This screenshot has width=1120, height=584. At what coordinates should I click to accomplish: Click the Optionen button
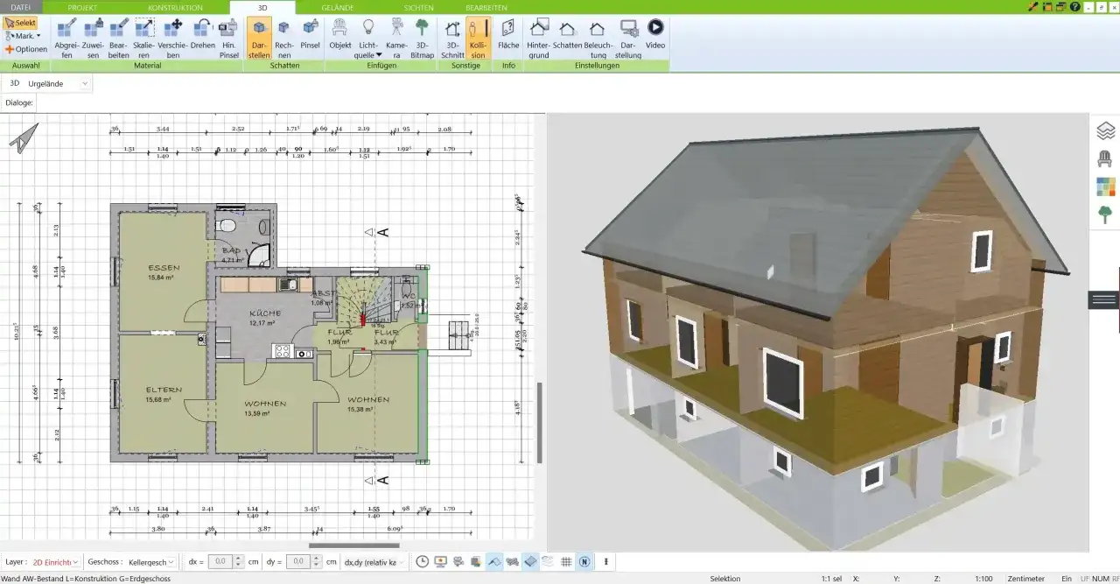click(x=25, y=49)
